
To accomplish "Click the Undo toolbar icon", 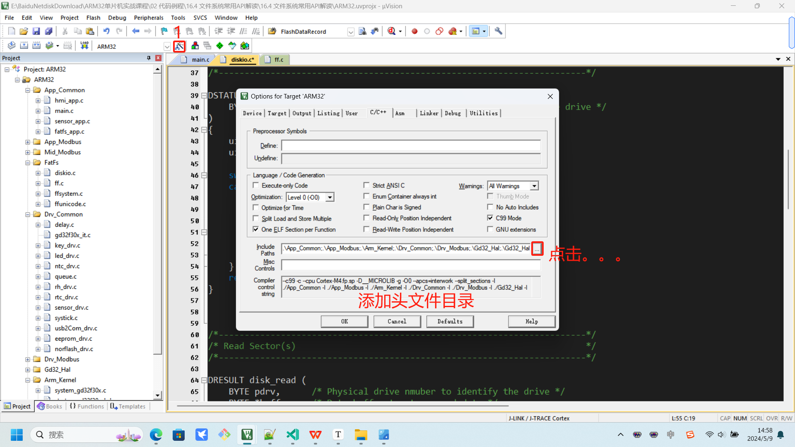I will coord(106,31).
